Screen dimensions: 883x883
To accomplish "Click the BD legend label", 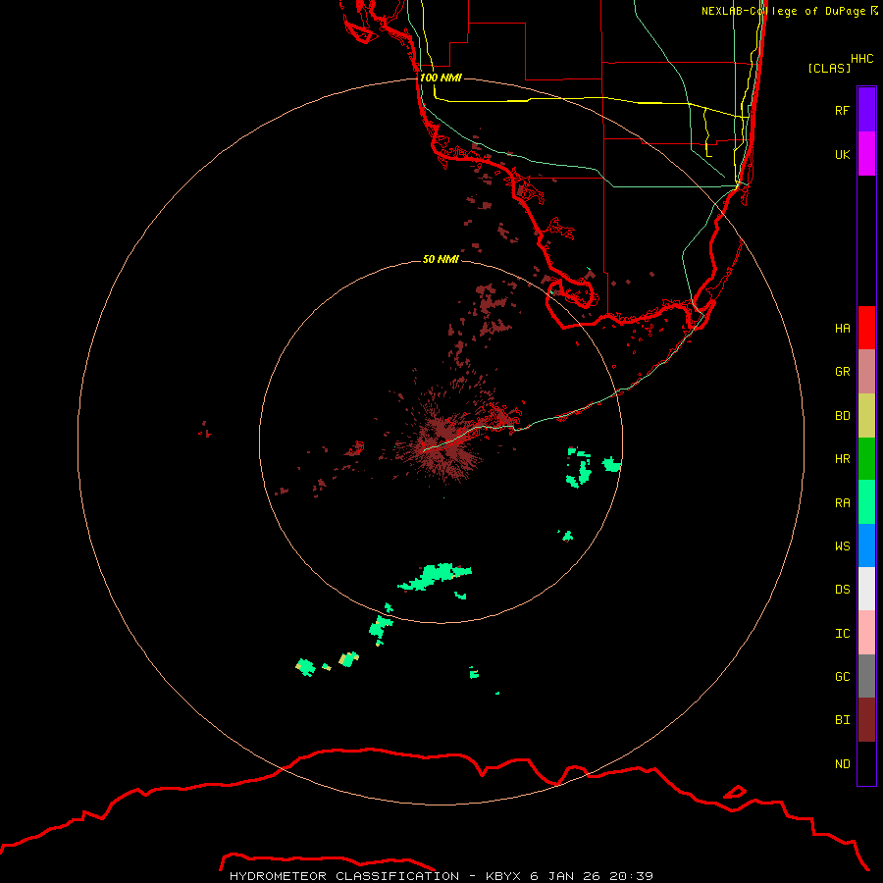I will [x=843, y=416].
